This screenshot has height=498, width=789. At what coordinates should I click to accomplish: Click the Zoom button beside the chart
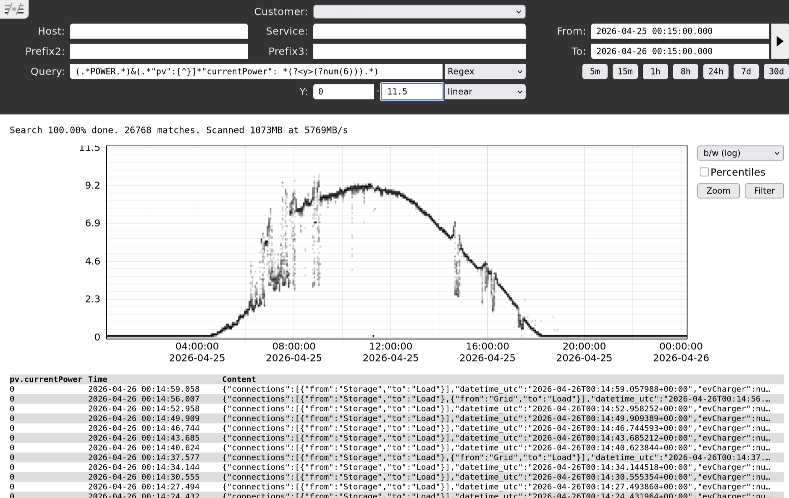[718, 191]
